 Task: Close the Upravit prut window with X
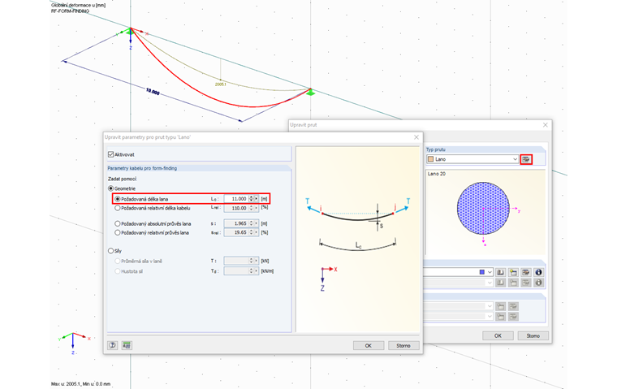click(545, 125)
